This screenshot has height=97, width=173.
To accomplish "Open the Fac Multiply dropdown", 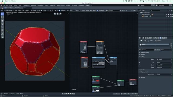I will [164, 63].
